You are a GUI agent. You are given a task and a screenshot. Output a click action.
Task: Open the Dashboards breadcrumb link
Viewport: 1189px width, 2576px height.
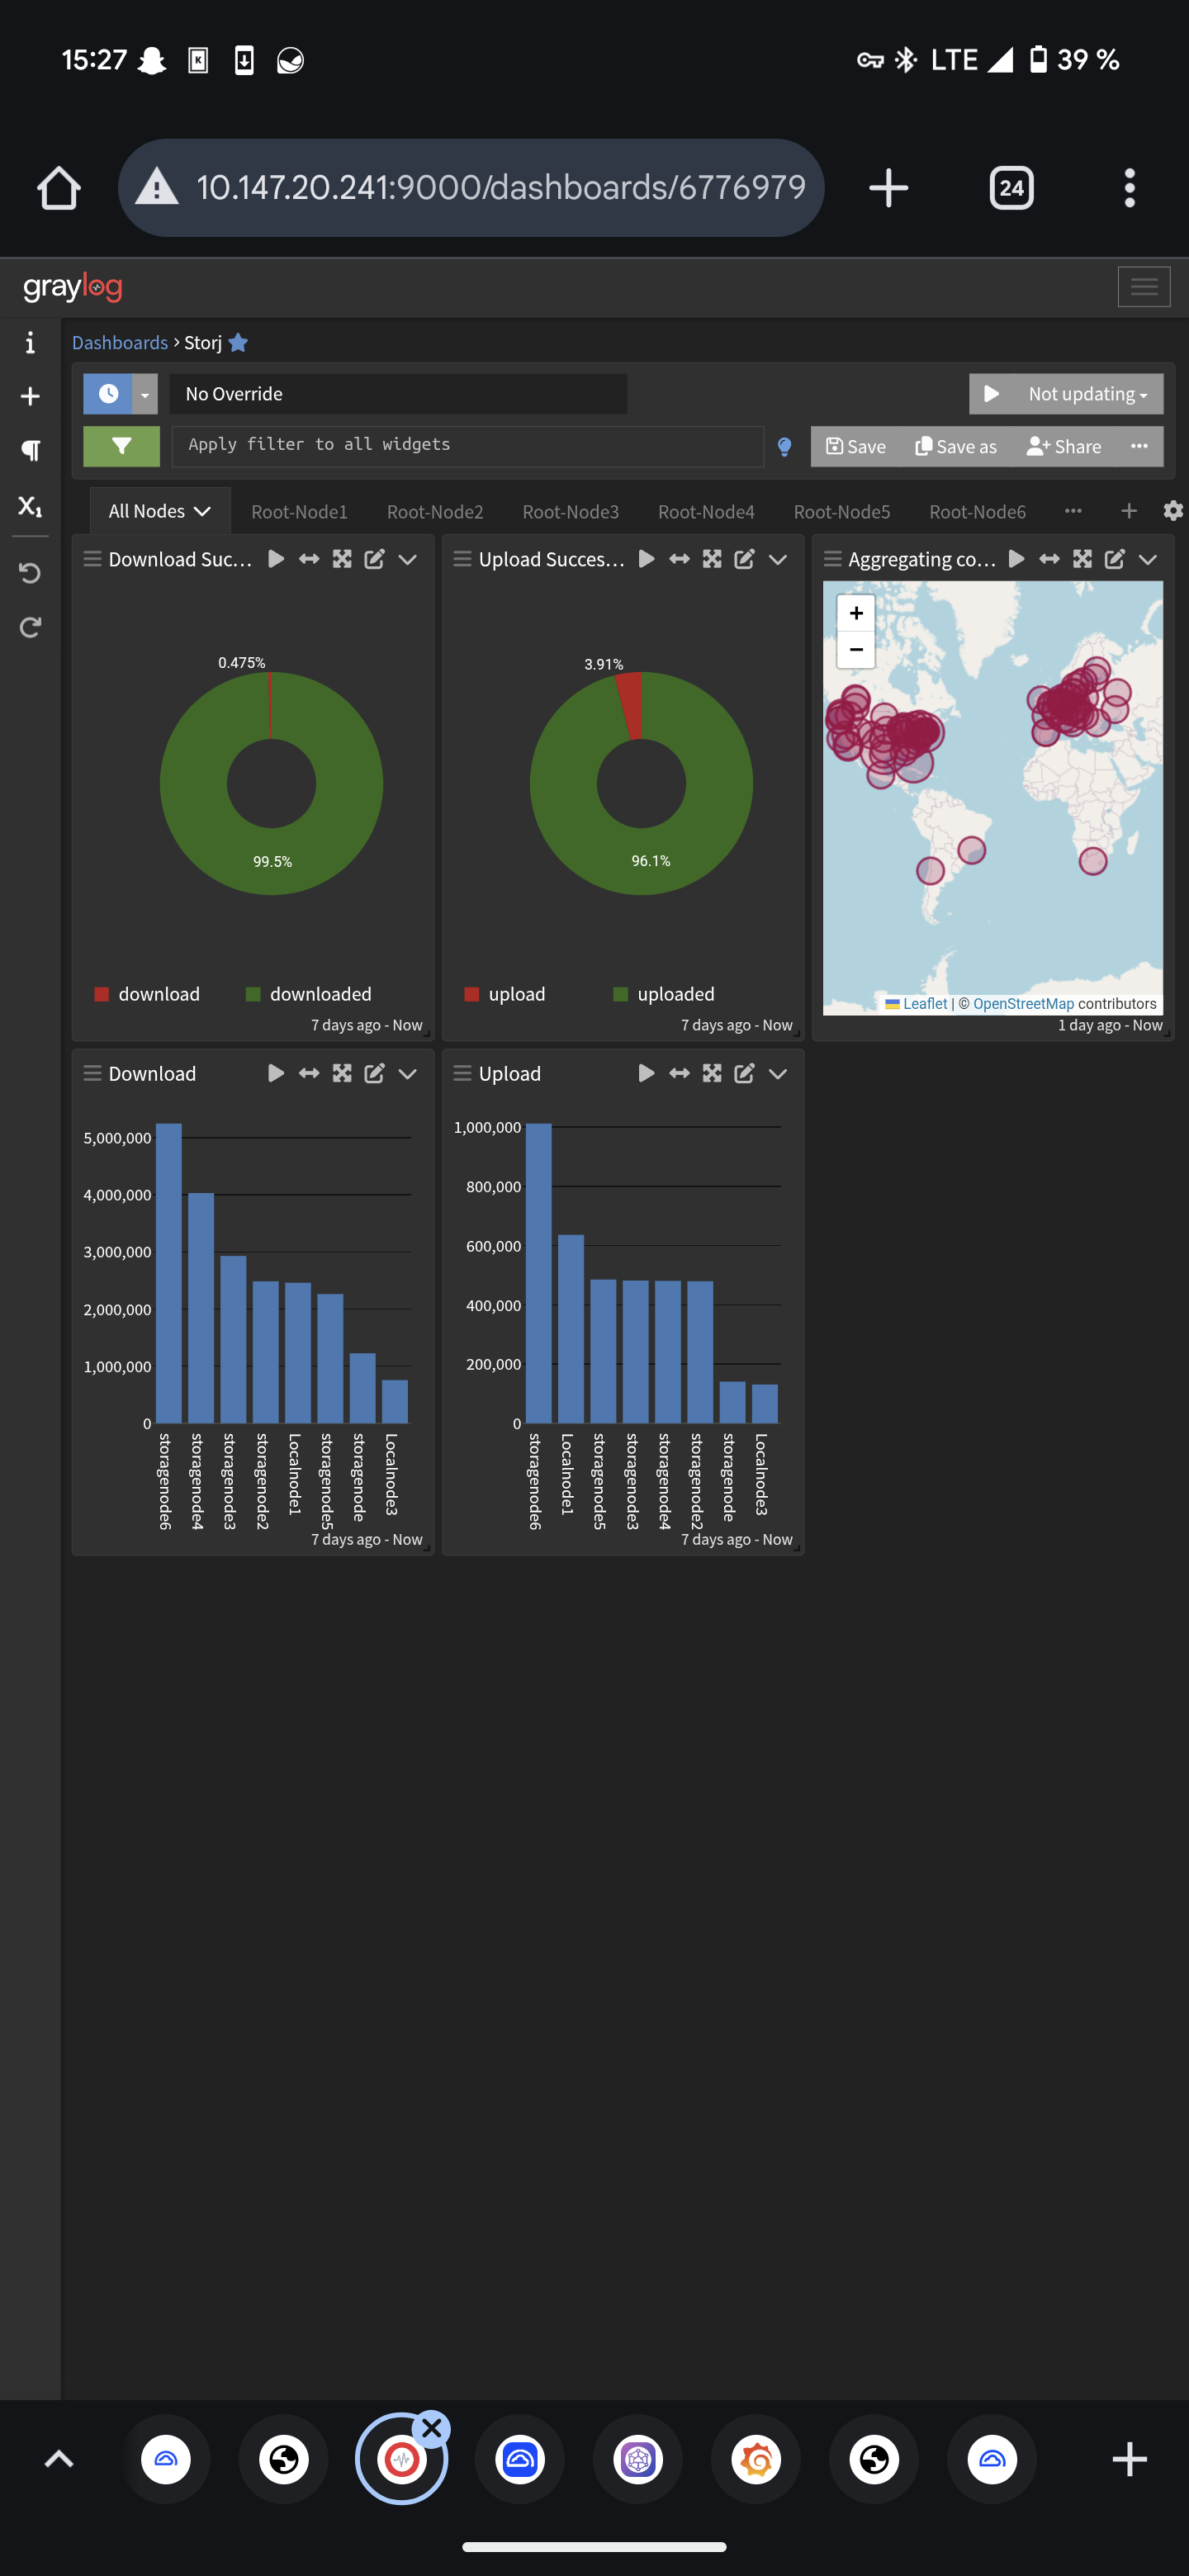[120, 343]
